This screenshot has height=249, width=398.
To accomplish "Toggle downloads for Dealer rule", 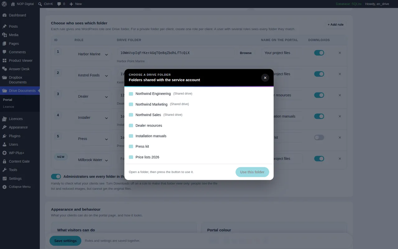I will pyautogui.click(x=319, y=95).
